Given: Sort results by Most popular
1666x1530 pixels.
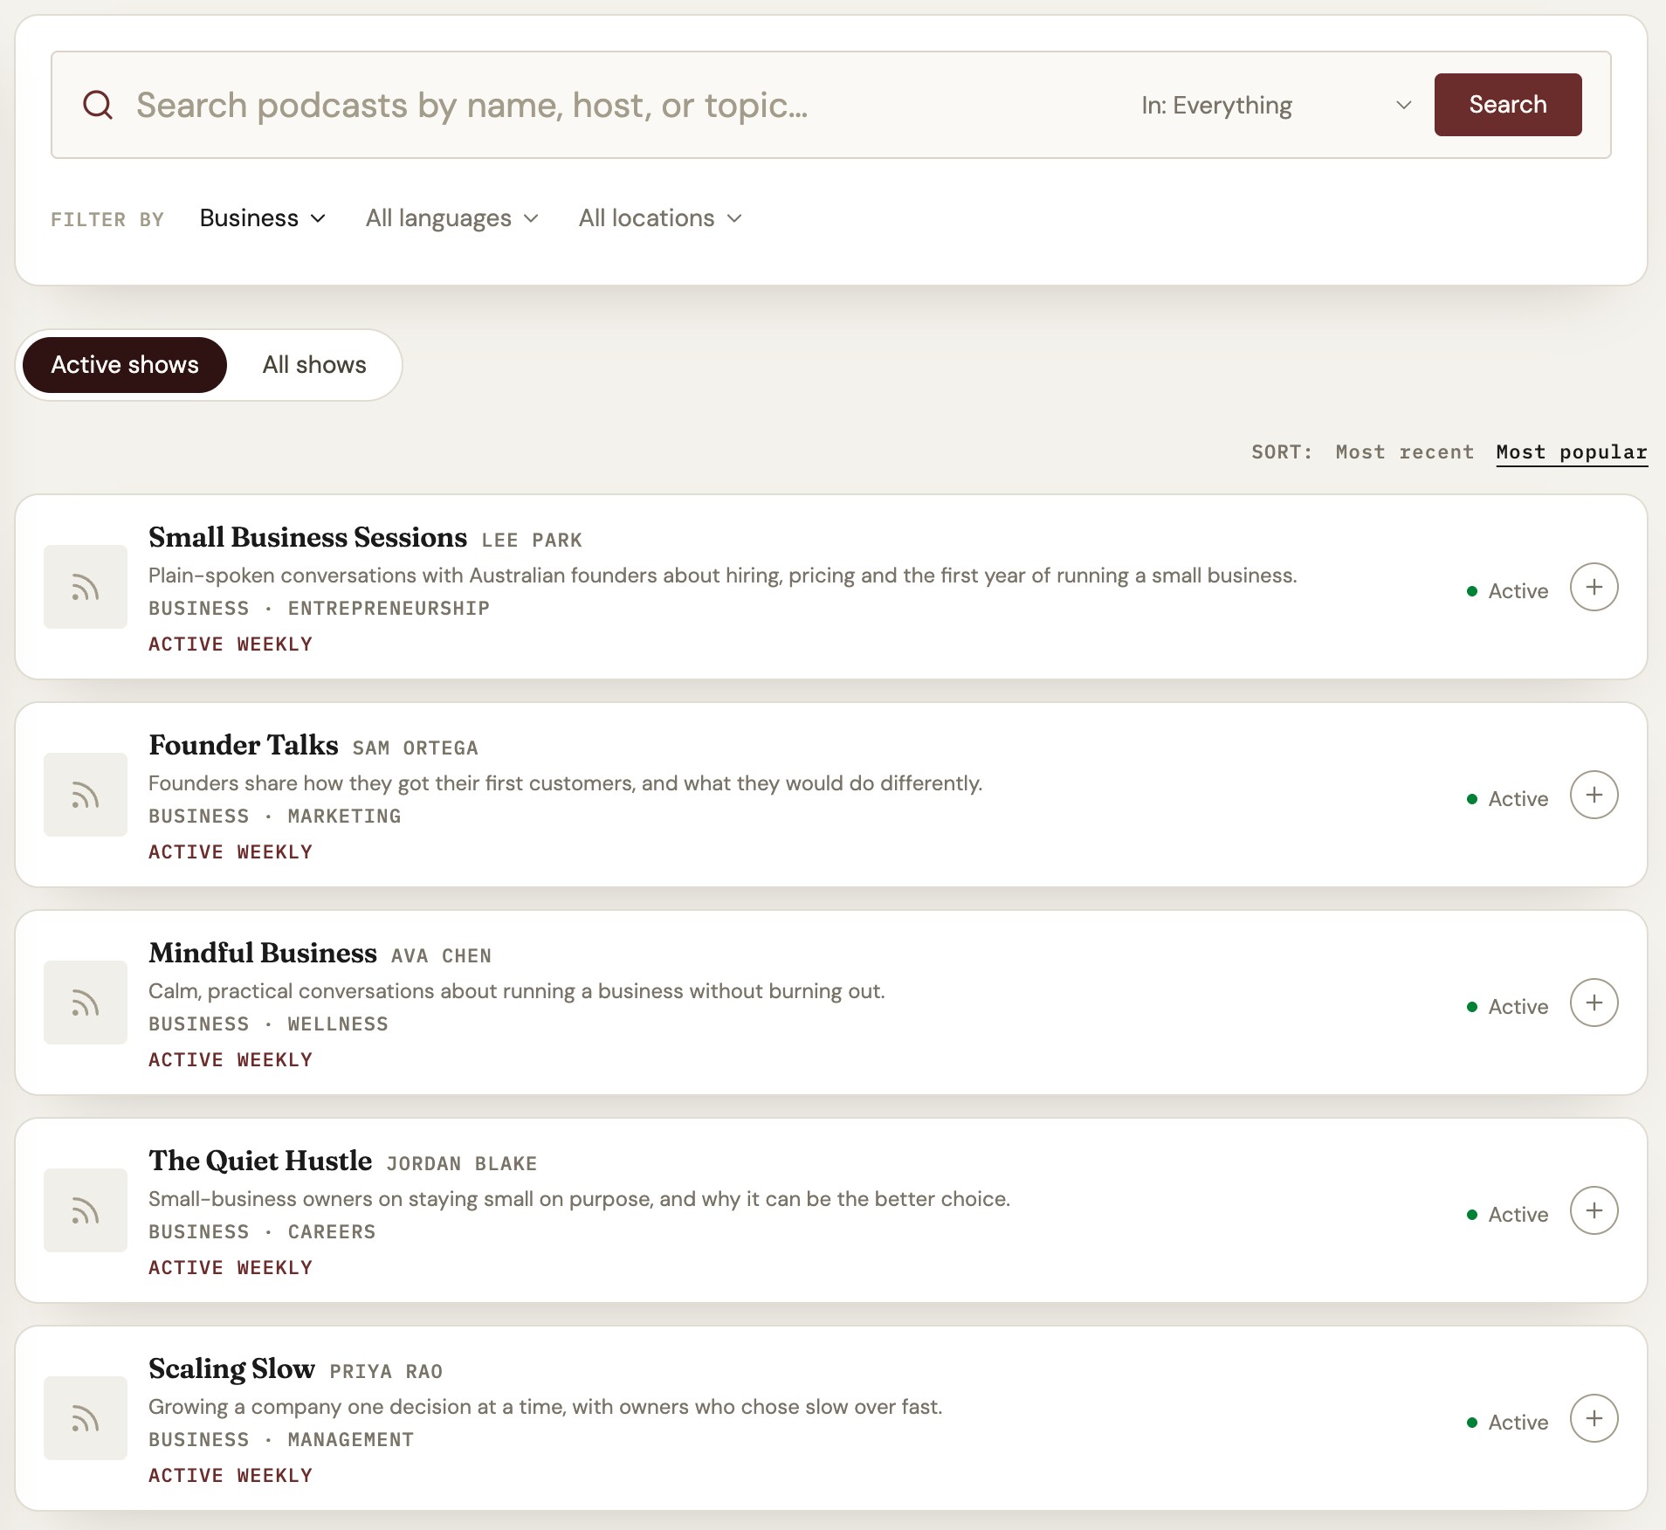Looking at the screenshot, I should pos(1572,452).
